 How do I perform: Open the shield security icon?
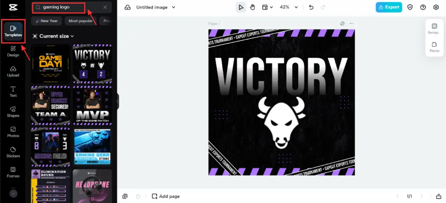click(410, 7)
